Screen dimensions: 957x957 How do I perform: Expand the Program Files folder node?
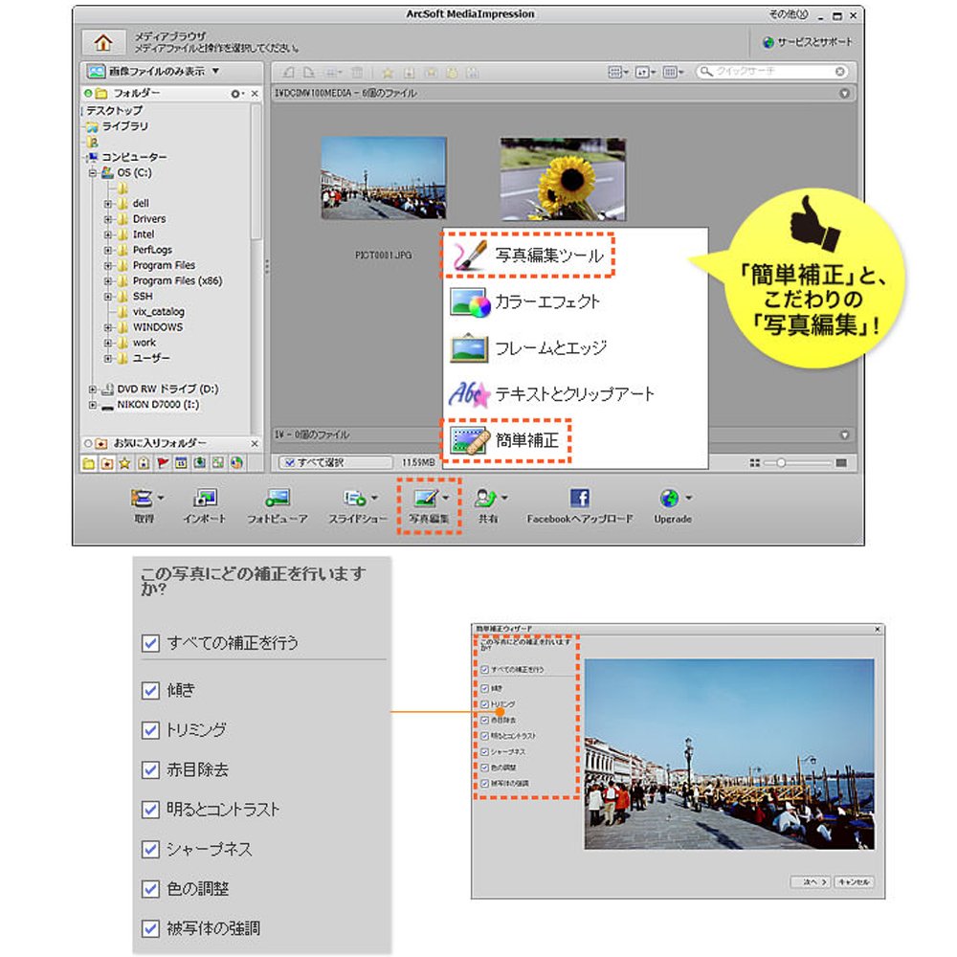(108, 265)
